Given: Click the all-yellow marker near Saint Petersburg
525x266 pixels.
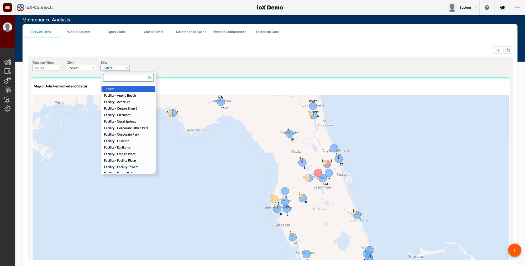Looking at the screenshot, I should point(274,199).
